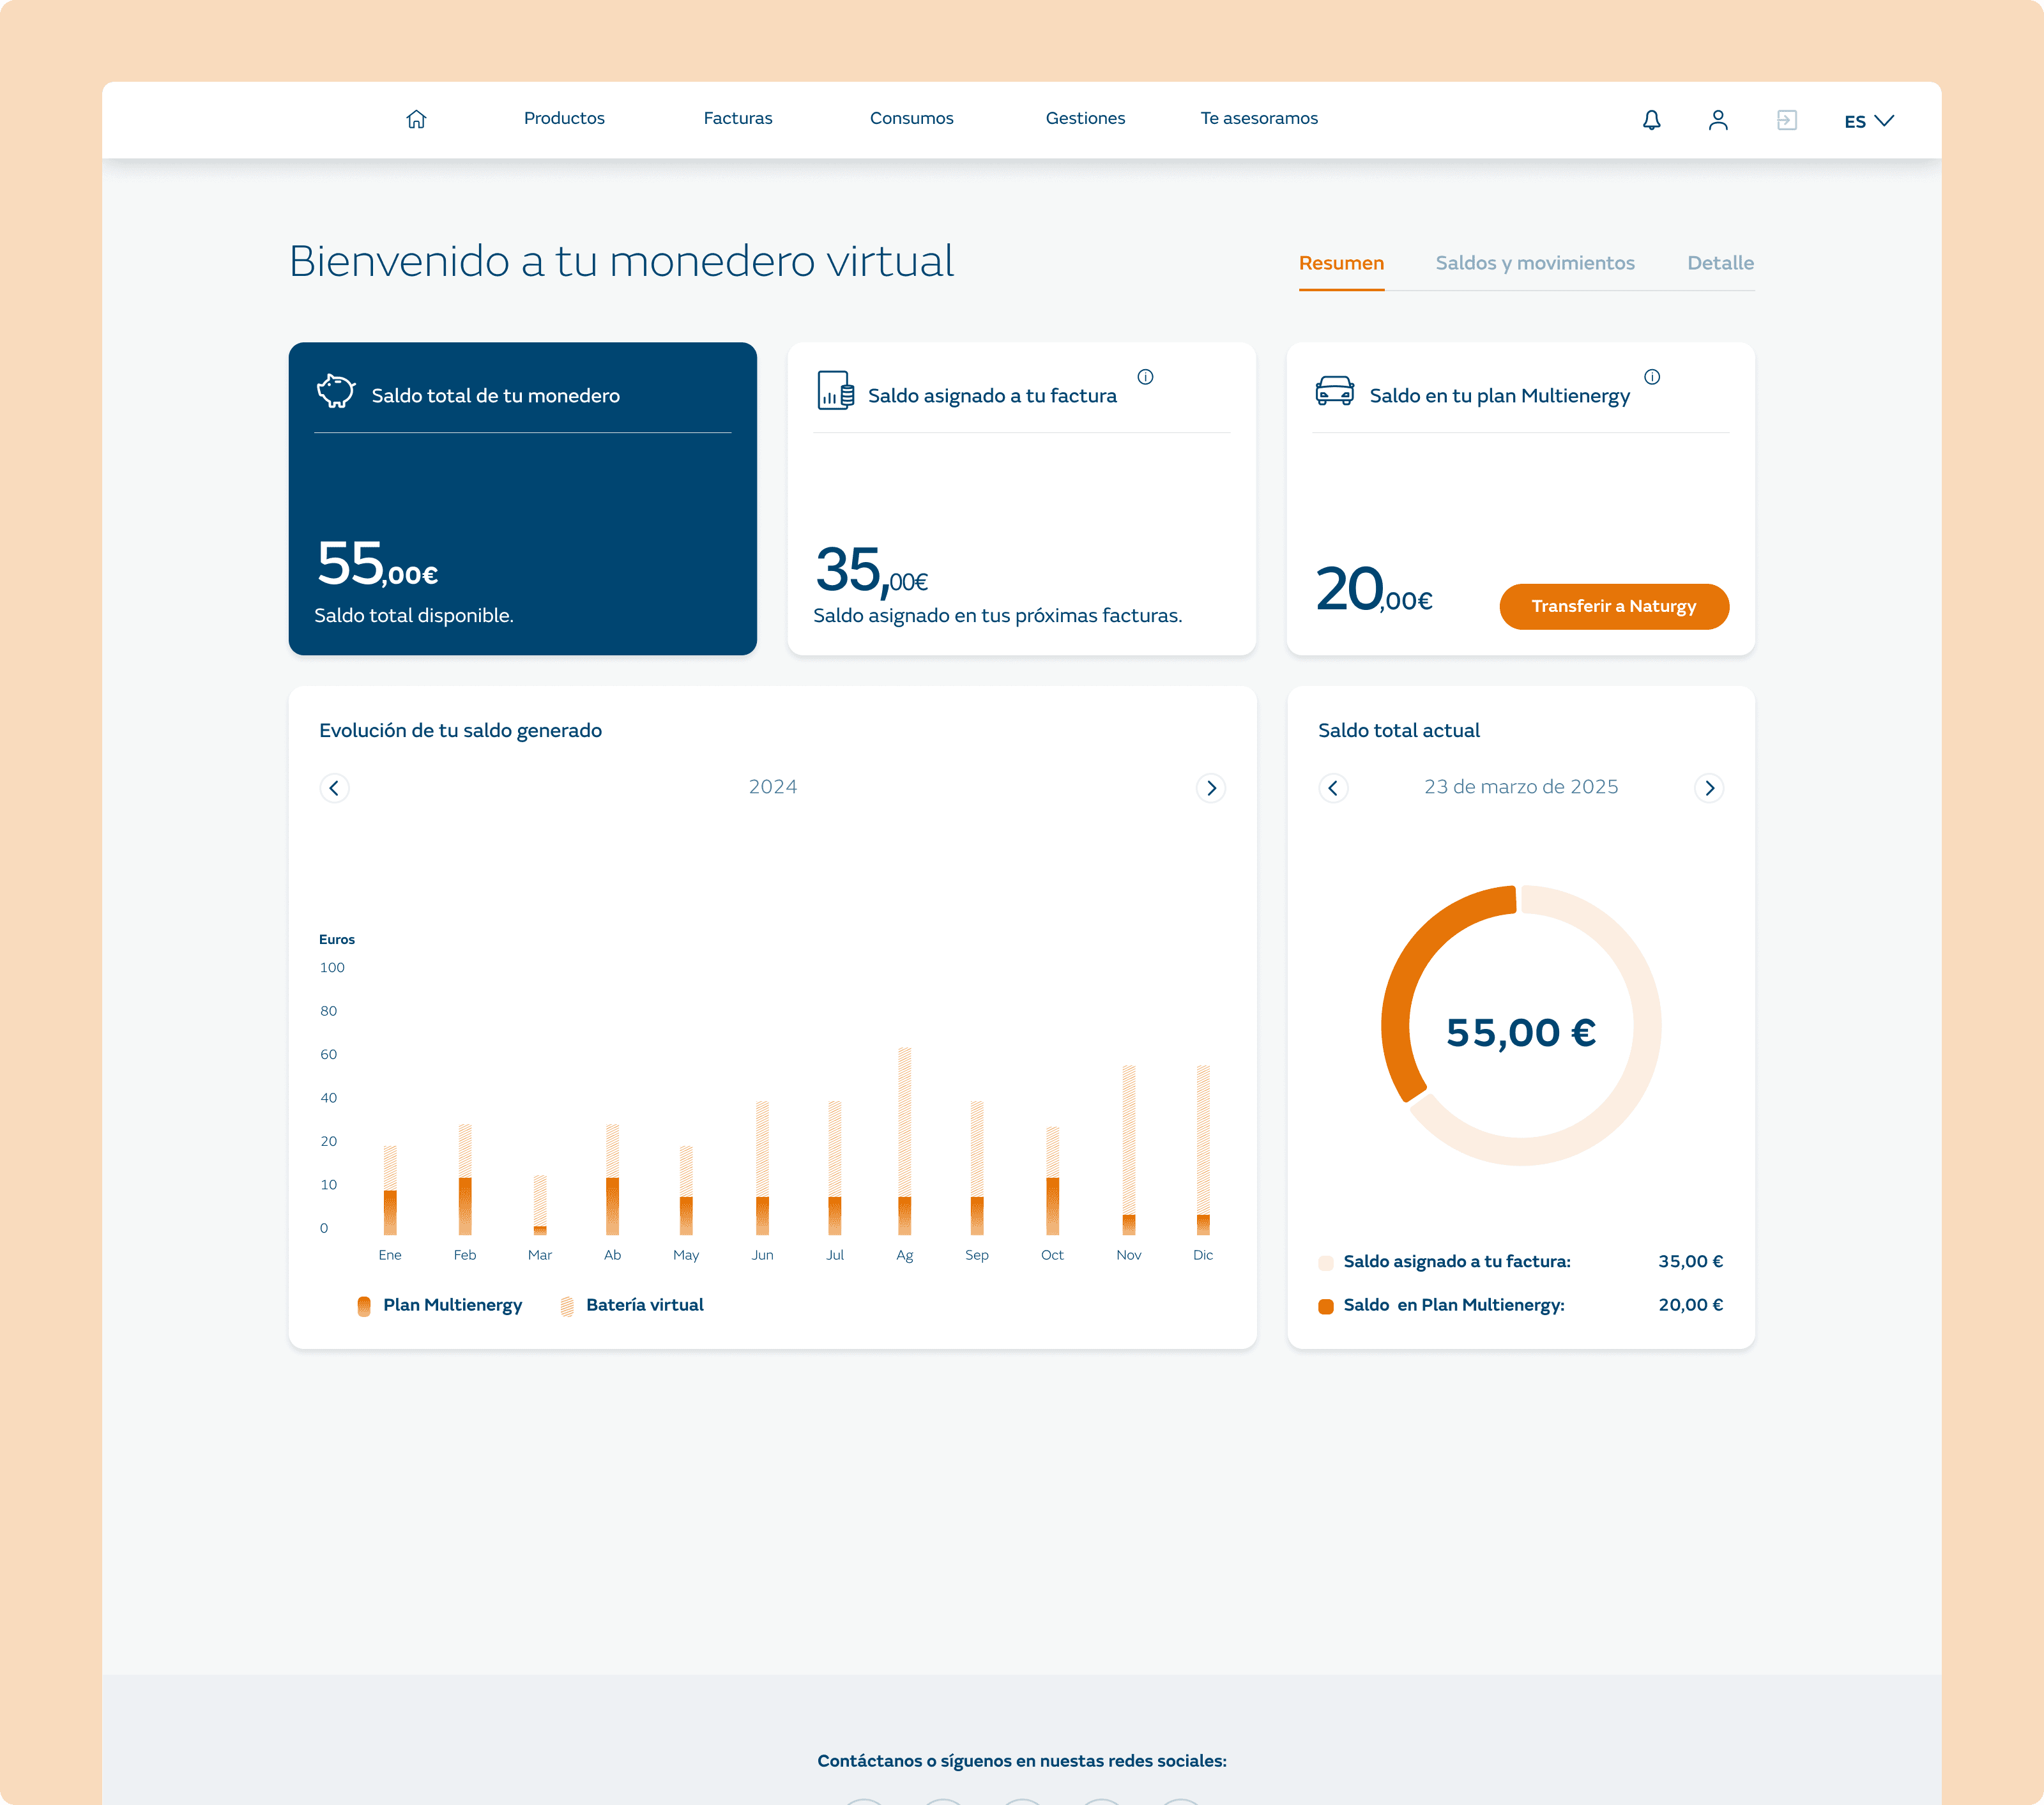Screen dimensions: 2044x1805
Task: Open the Detalle tab
Action: point(1720,263)
